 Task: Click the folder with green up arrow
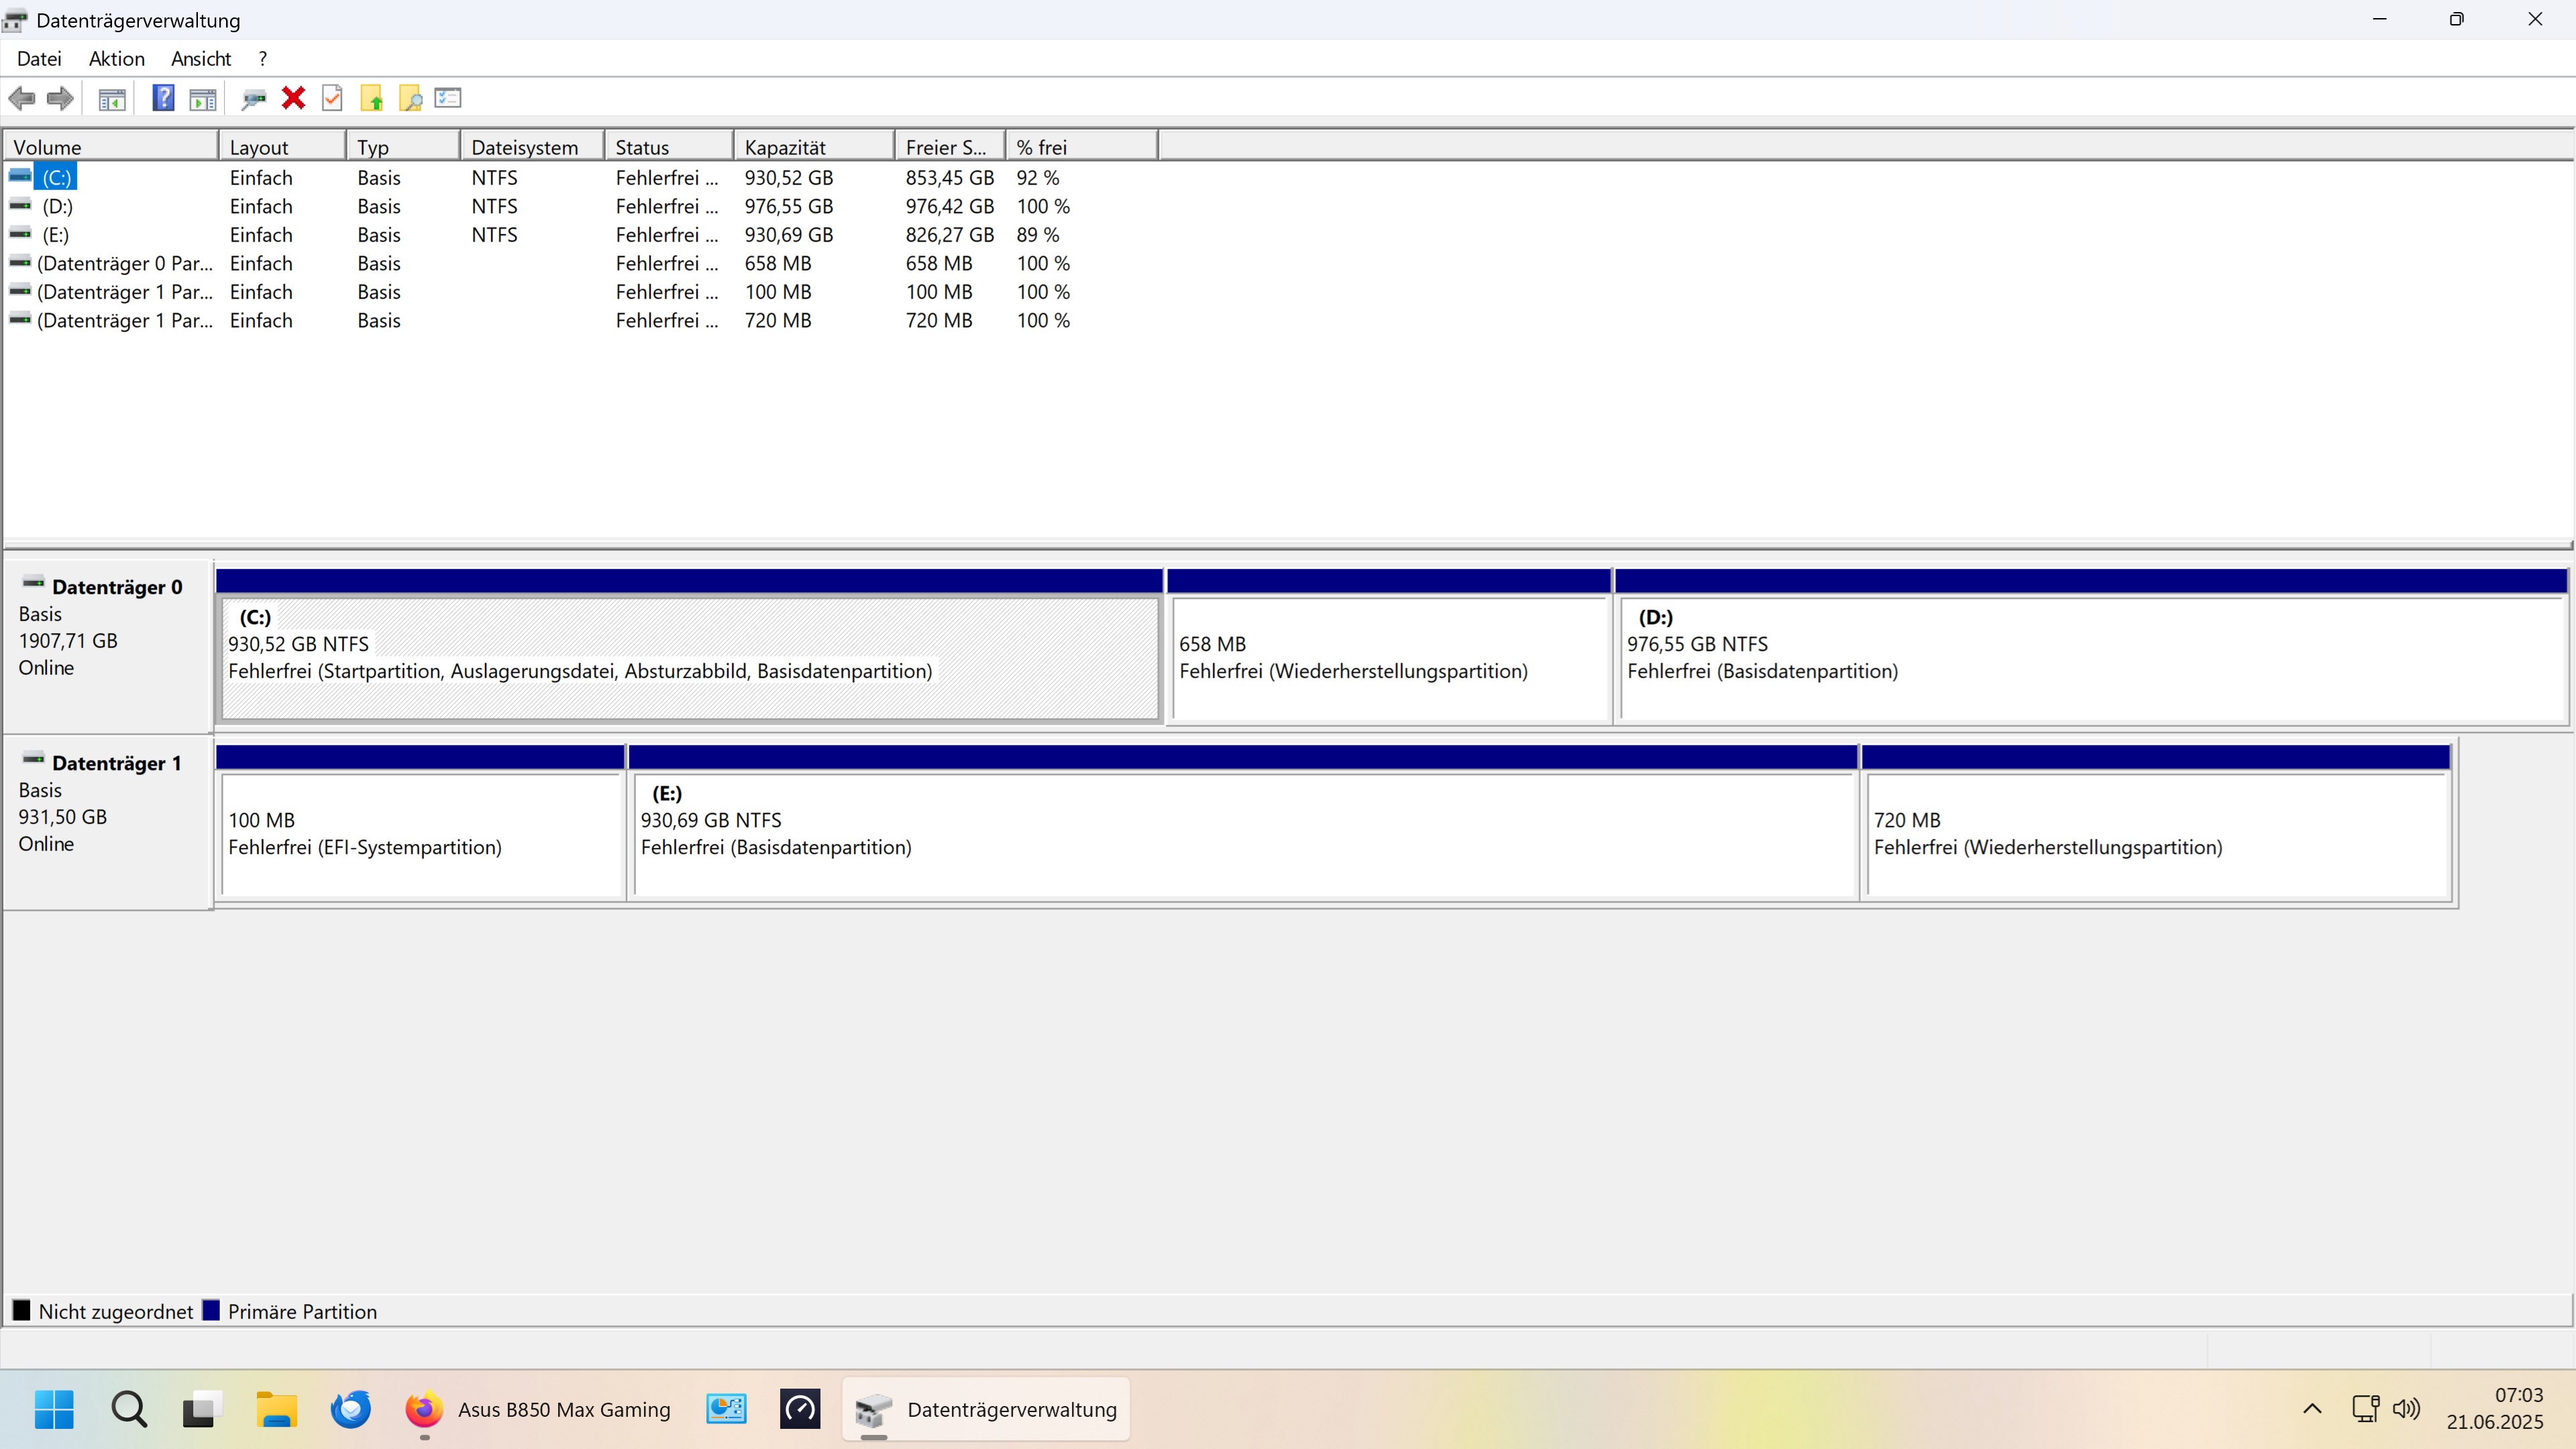[371, 98]
